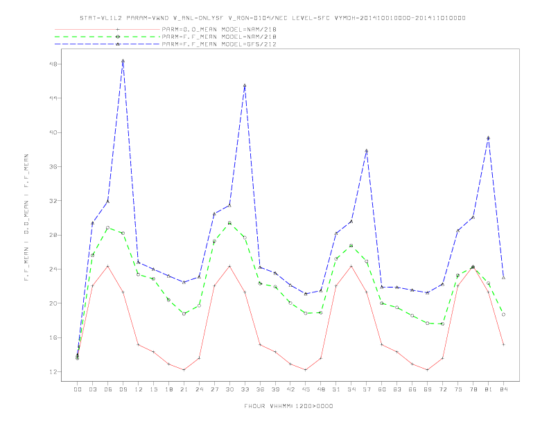Click y-axis tick label 32
The width and height of the screenshot is (549, 424).
coord(54,201)
